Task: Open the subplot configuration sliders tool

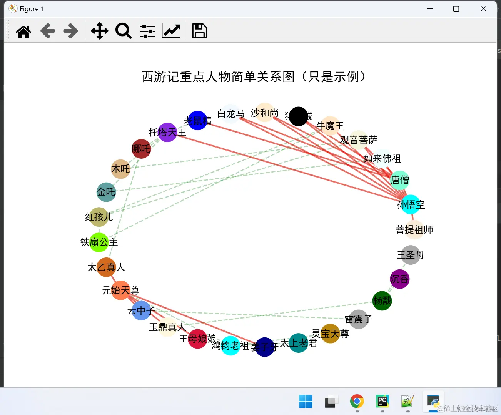Action: 147,31
